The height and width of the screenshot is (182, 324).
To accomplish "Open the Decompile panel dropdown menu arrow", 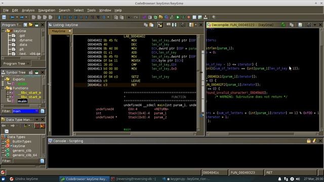I will (315, 25).
